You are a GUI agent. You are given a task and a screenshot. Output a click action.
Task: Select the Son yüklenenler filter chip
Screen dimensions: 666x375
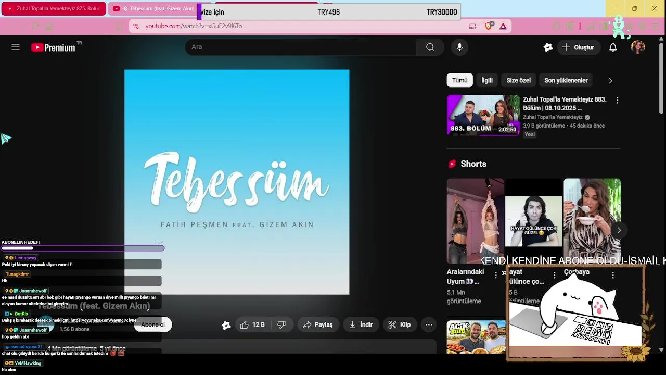[566, 80]
